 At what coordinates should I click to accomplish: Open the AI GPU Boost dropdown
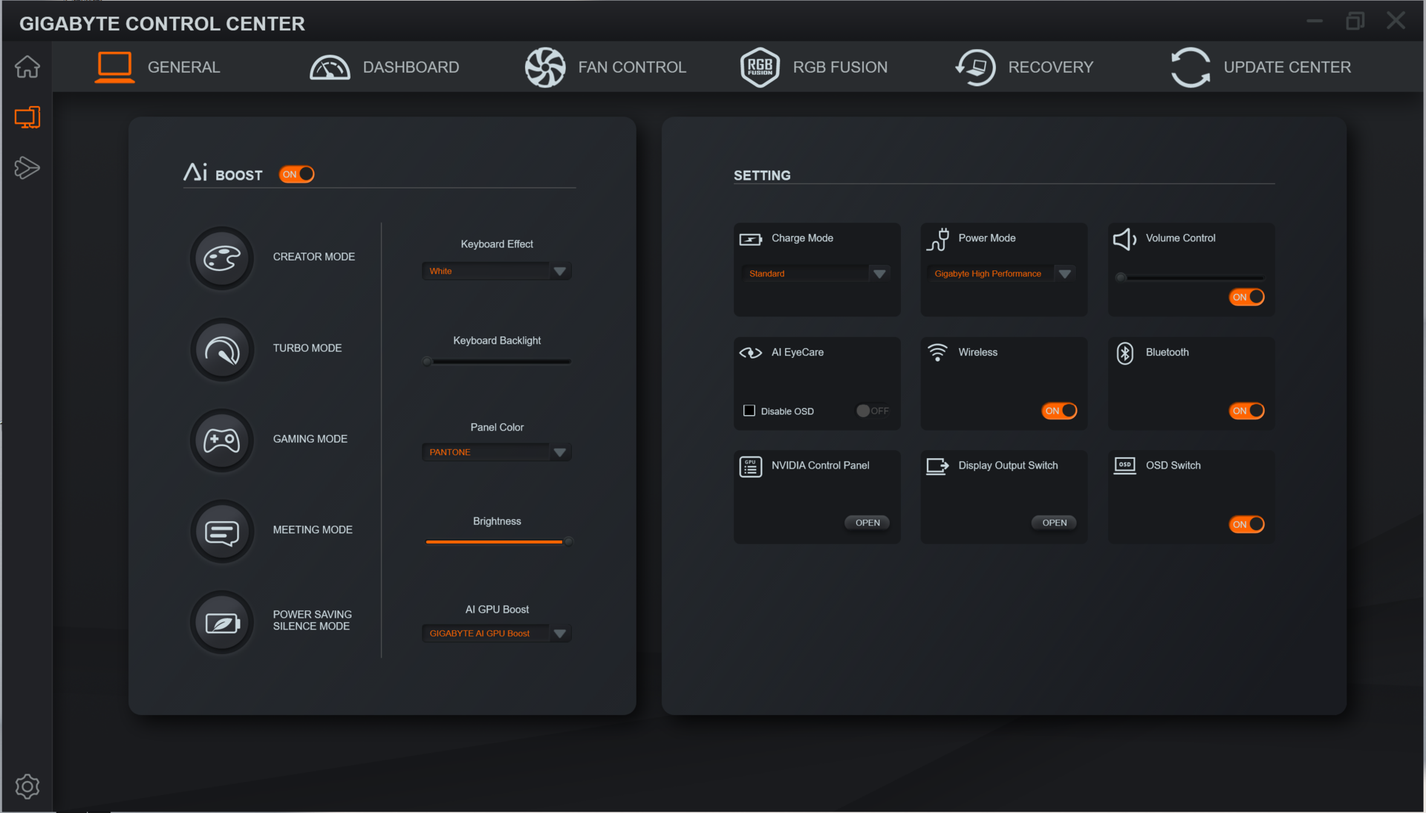[560, 633]
